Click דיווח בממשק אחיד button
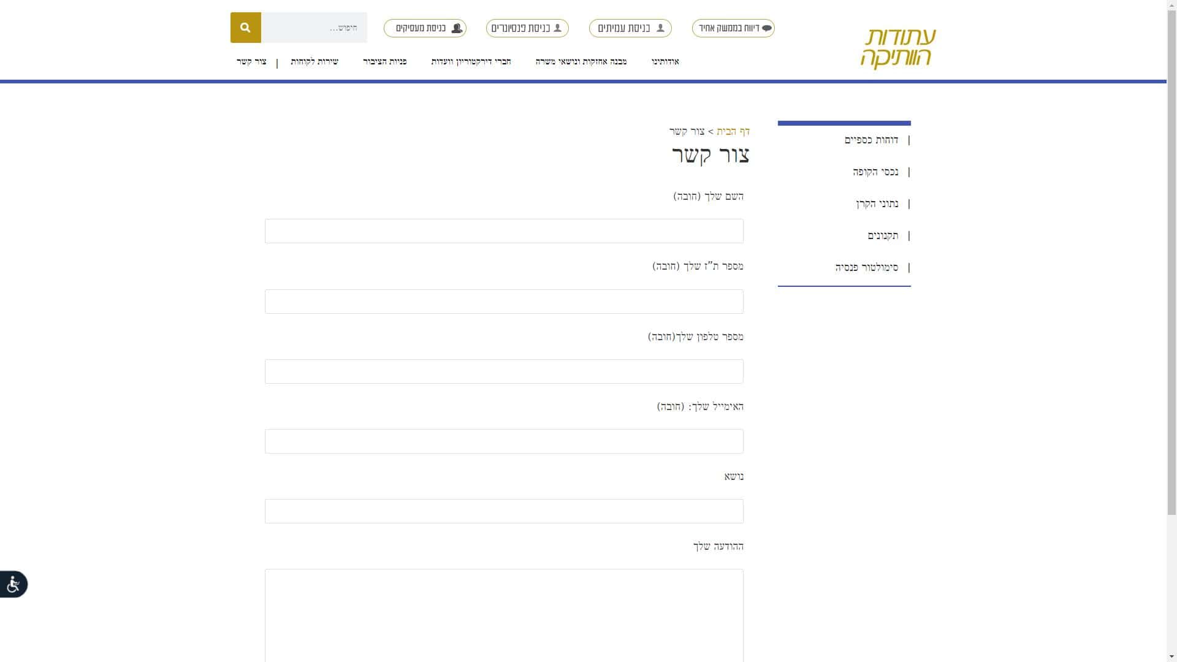The image size is (1177, 662). [x=733, y=28]
